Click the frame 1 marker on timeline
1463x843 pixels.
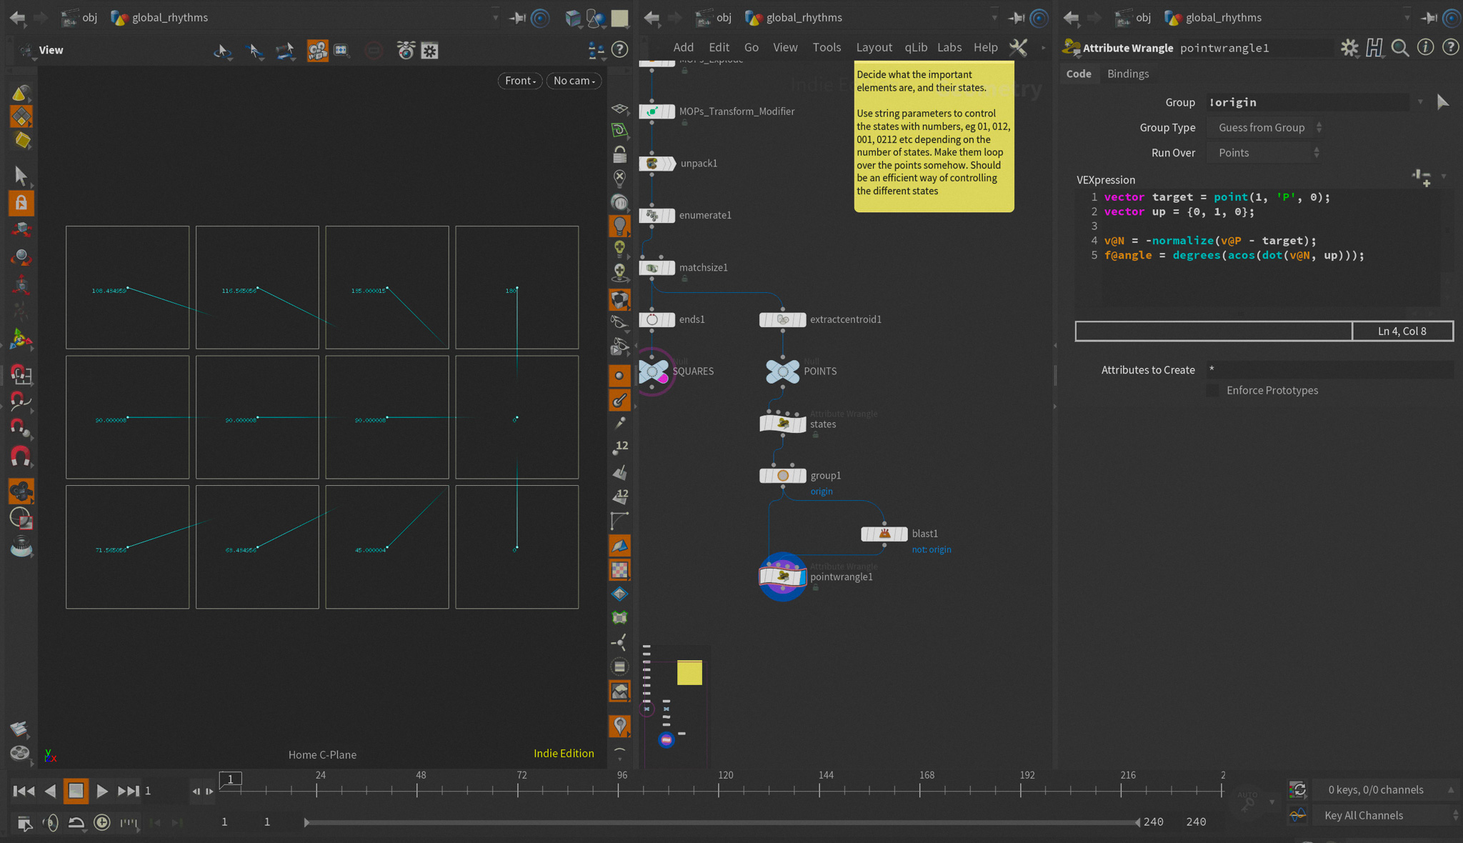[230, 780]
